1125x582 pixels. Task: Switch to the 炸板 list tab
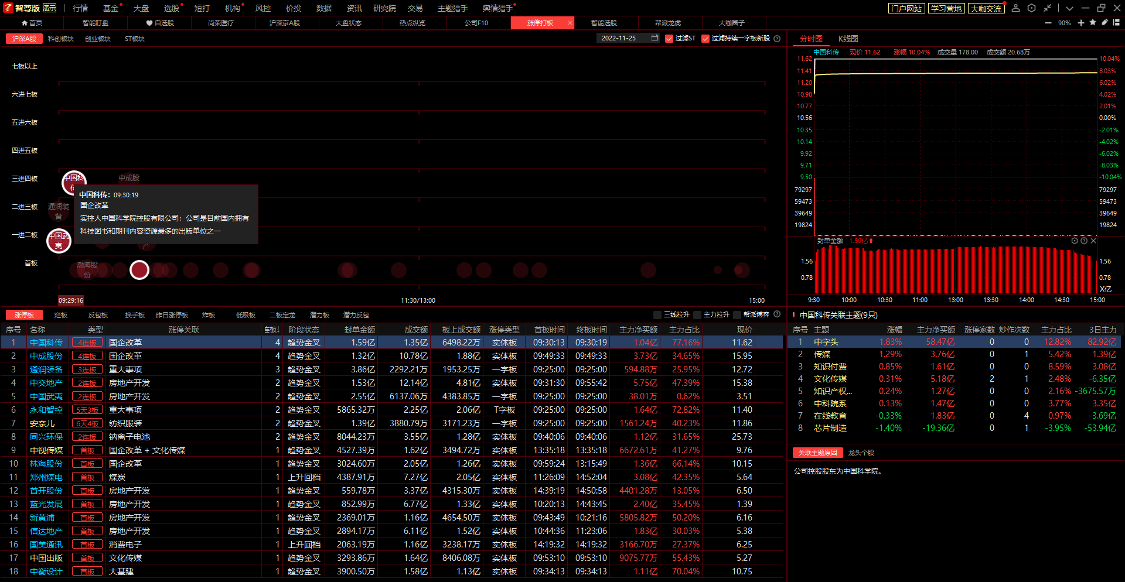click(209, 315)
